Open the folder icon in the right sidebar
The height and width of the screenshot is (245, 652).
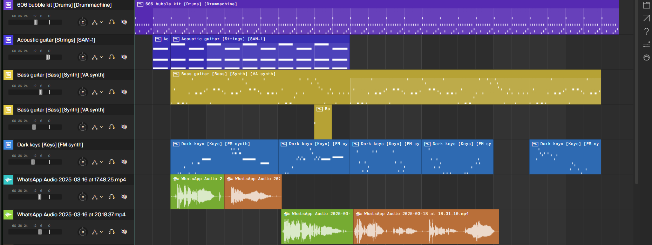tap(646, 5)
